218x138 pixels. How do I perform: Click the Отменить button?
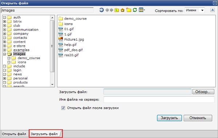pos(198,118)
